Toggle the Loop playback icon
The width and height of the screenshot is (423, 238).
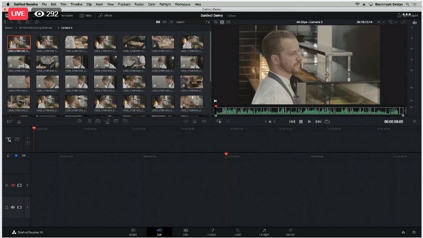coord(327,122)
